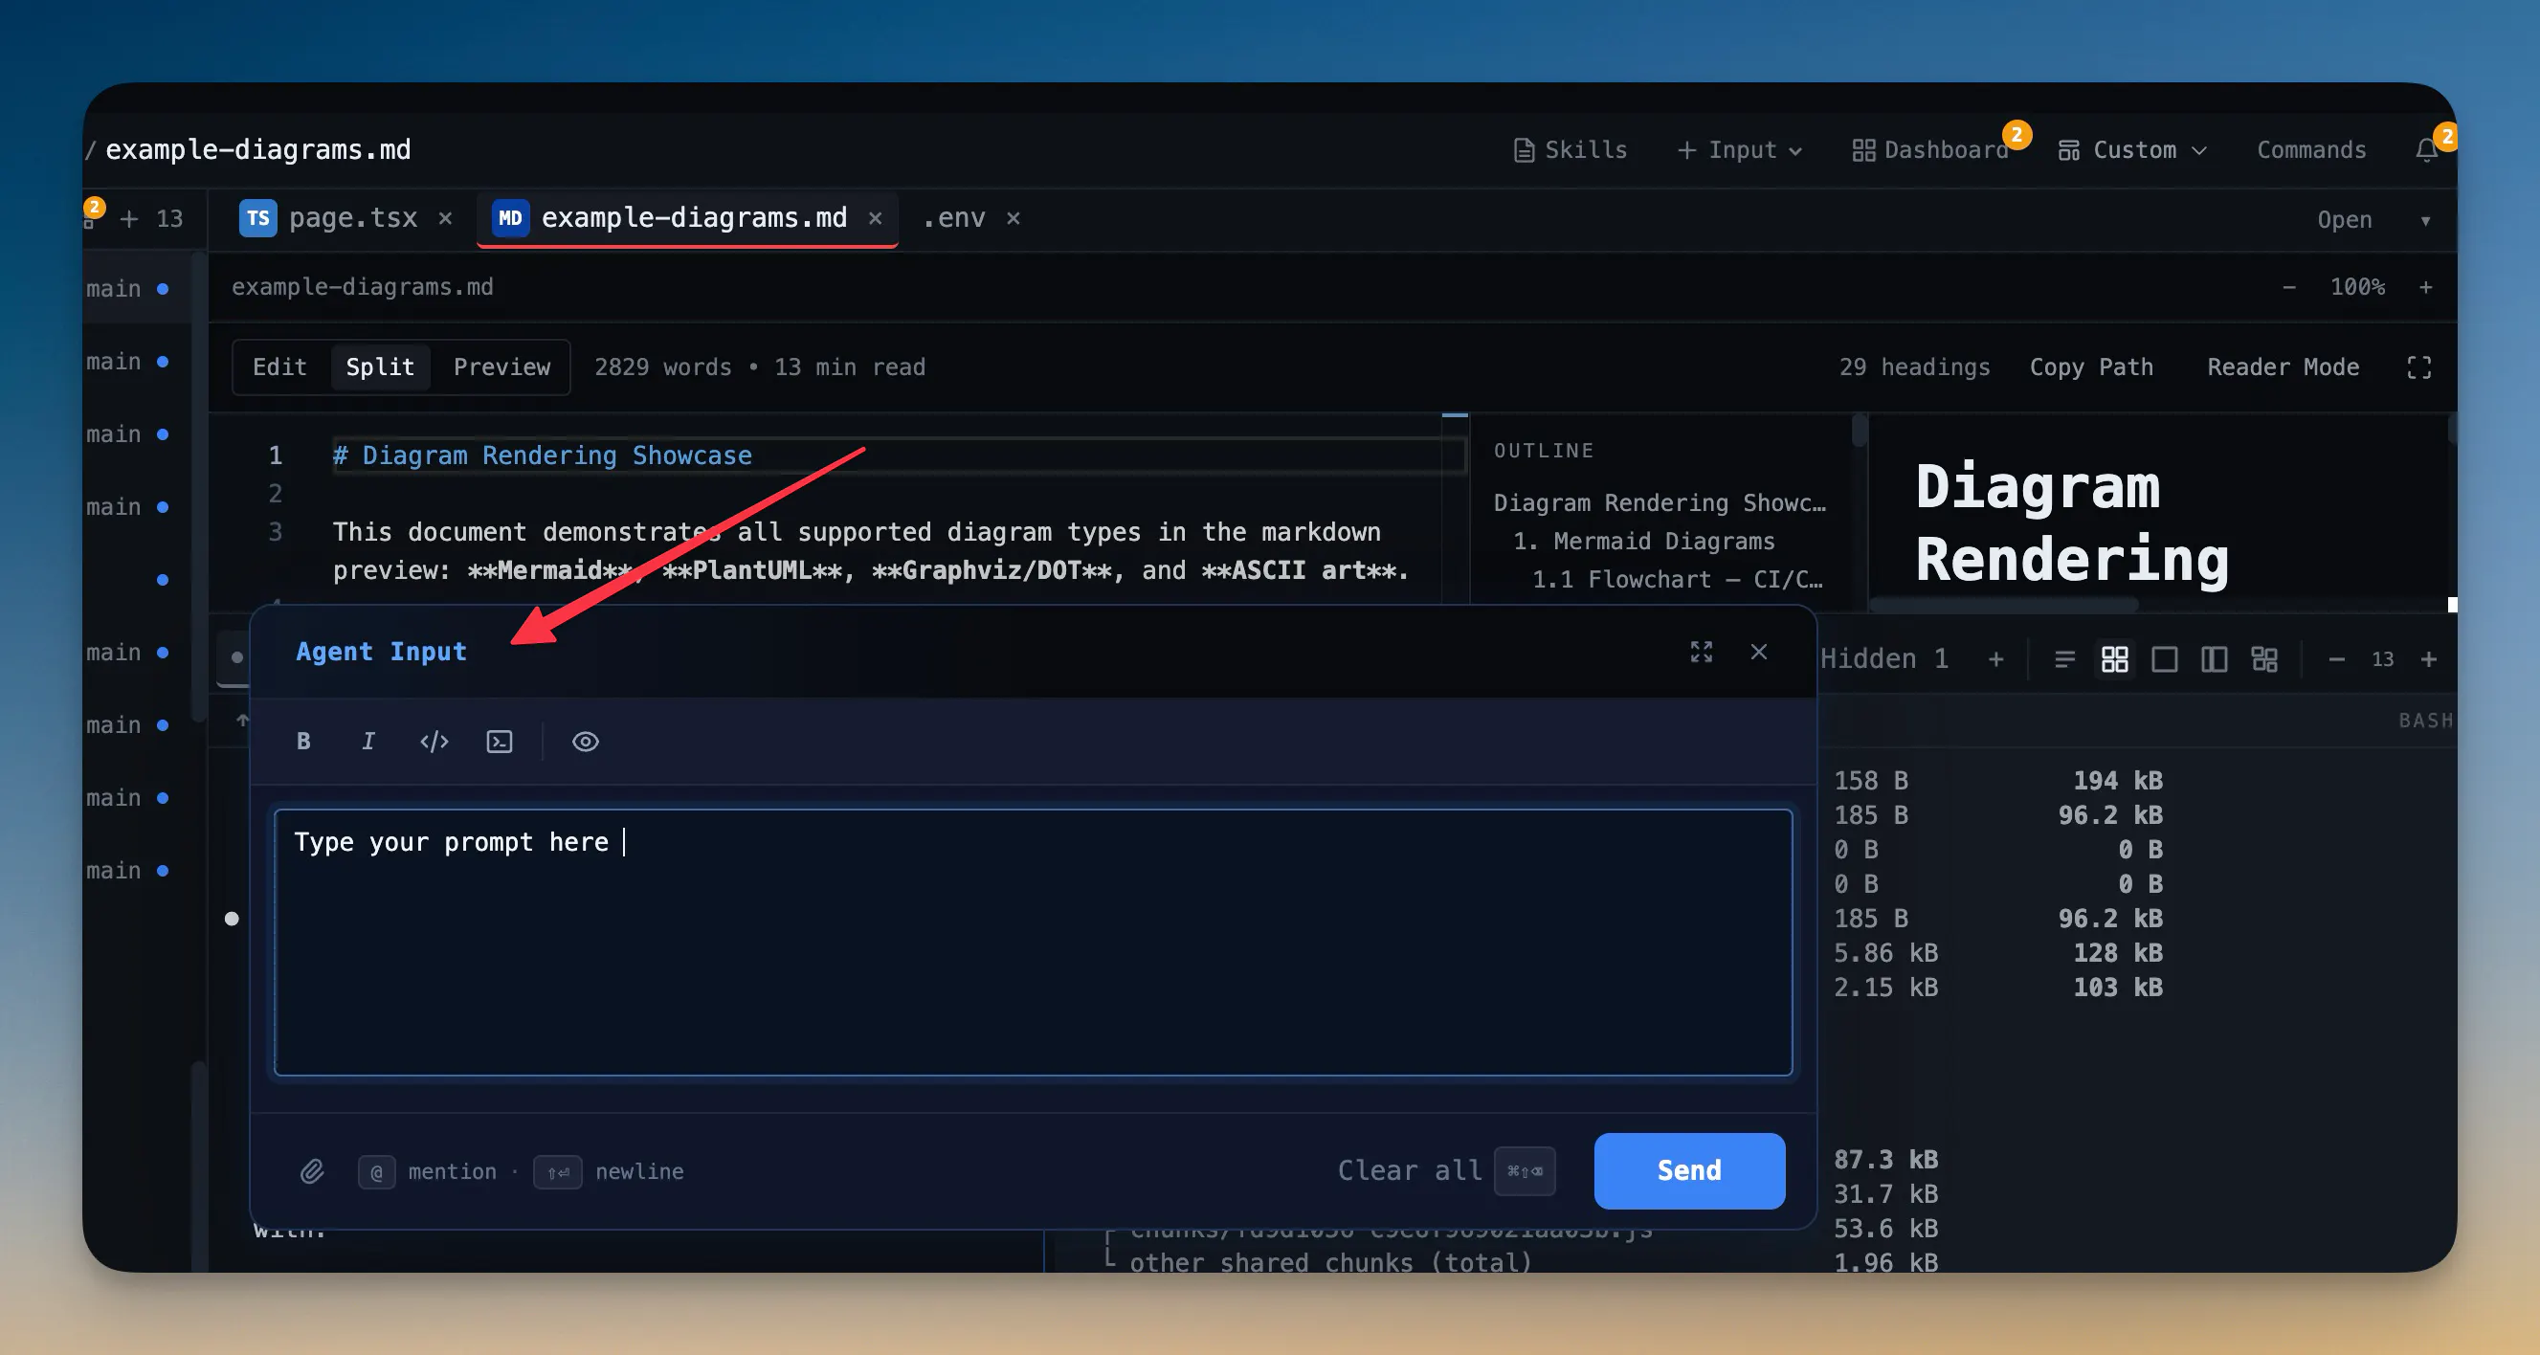Toggle the prompt preview eye icon
Image resolution: width=2540 pixels, height=1355 pixels.
pos(585,741)
